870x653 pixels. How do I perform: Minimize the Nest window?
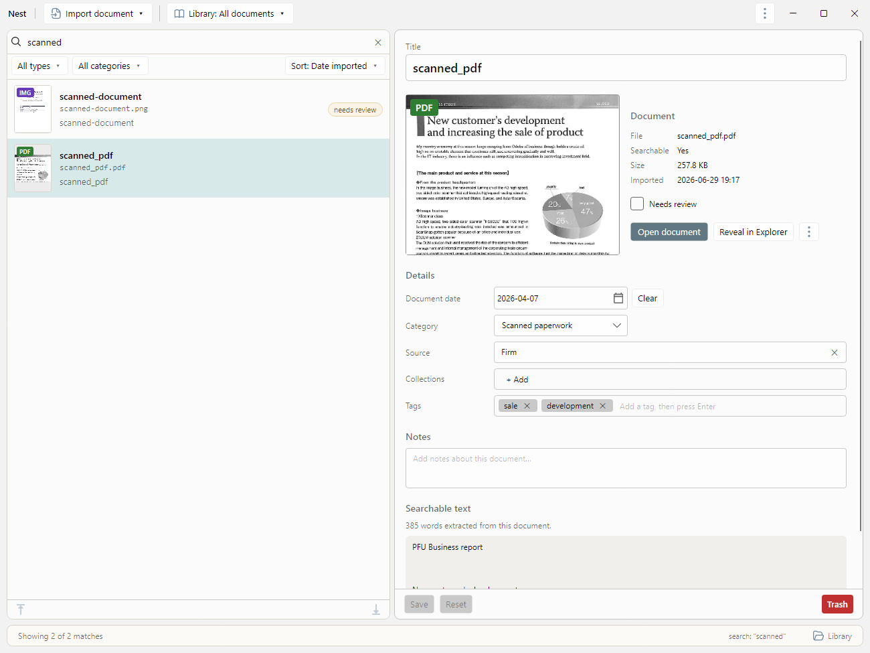click(x=793, y=13)
